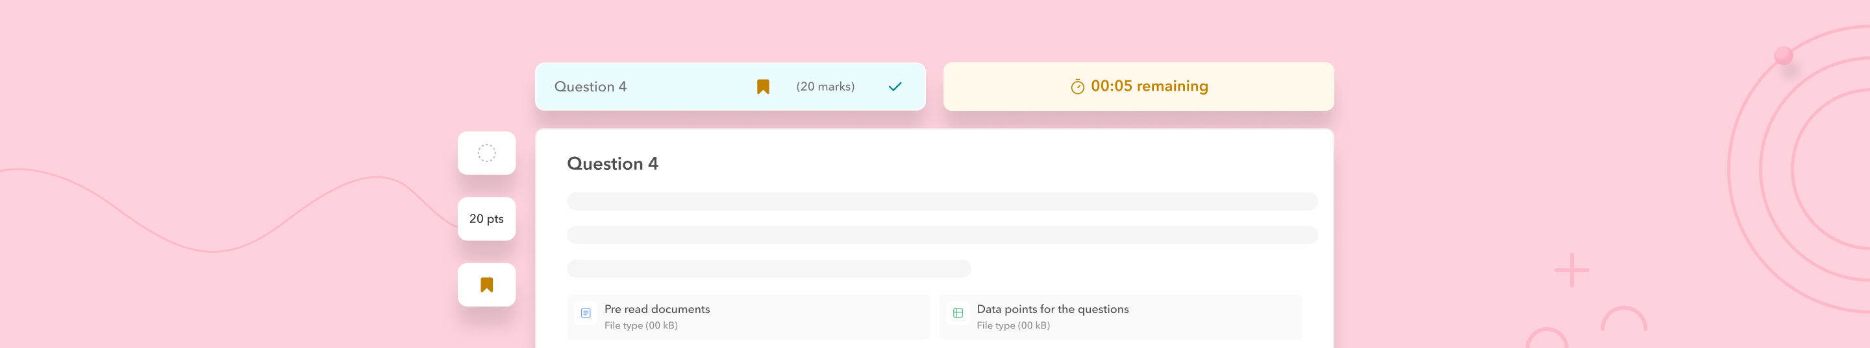
Task: Click the 20 pts card
Action: pos(486,219)
